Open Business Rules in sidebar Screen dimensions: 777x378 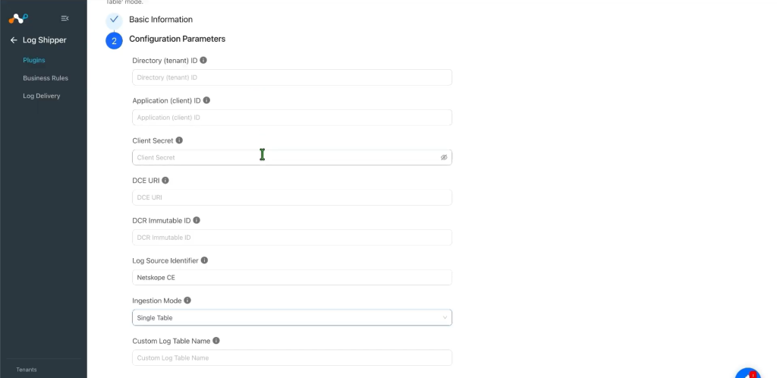(x=46, y=77)
